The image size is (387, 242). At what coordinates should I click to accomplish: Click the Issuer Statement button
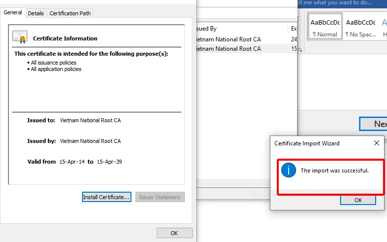click(x=160, y=197)
